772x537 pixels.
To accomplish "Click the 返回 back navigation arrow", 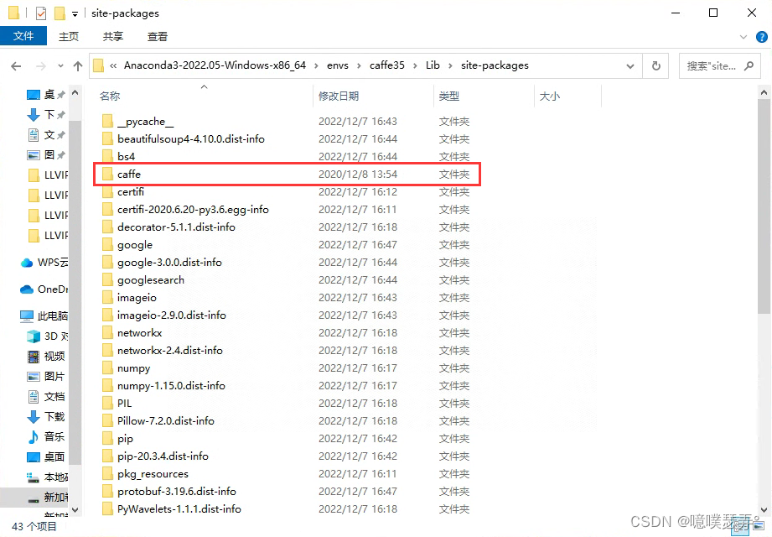I will click(x=15, y=65).
